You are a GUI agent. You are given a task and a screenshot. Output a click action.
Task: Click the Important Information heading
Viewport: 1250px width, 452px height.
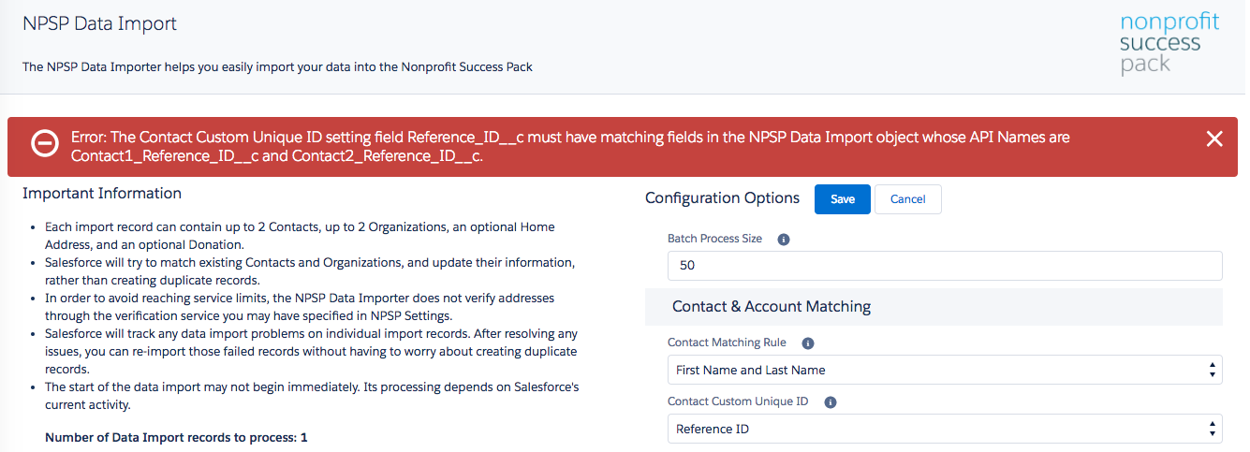(102, 194)
